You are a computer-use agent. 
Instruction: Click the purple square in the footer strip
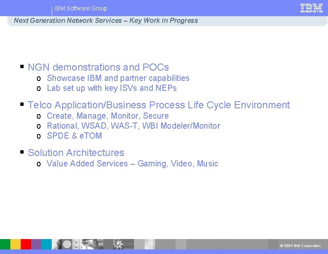pyautogui.click(x=36, y=244)
